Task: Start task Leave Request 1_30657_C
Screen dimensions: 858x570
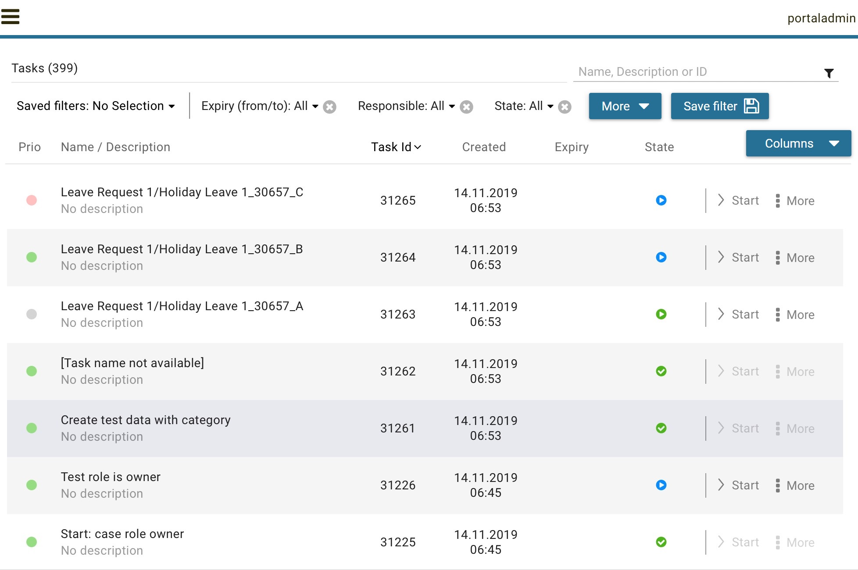Action: (739, 201)
